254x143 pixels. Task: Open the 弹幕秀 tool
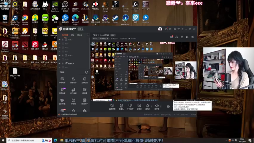[x=73, y=101]
